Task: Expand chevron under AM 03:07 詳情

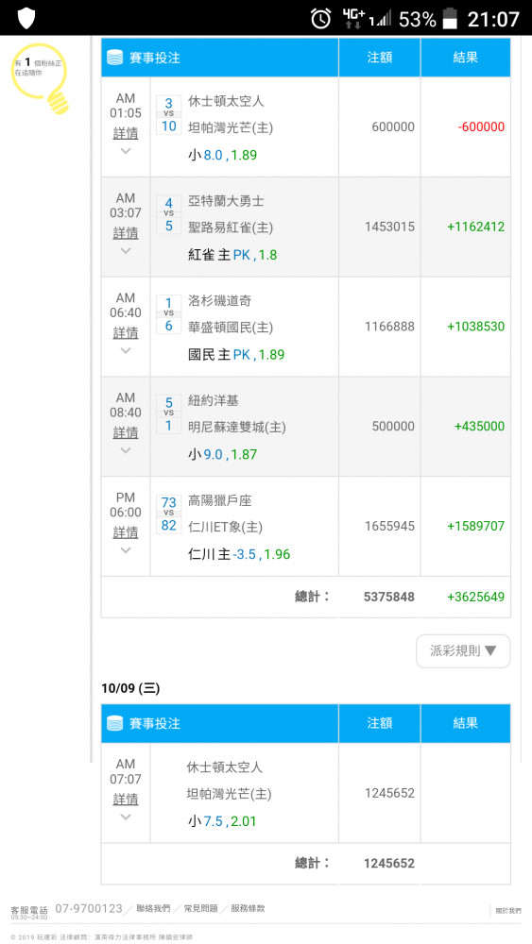Action: (x=126, y=251)
